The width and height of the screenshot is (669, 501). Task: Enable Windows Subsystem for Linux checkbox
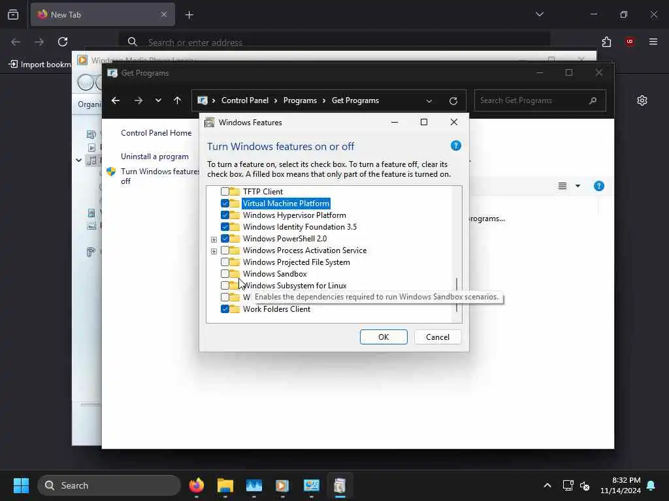point(225,286)
